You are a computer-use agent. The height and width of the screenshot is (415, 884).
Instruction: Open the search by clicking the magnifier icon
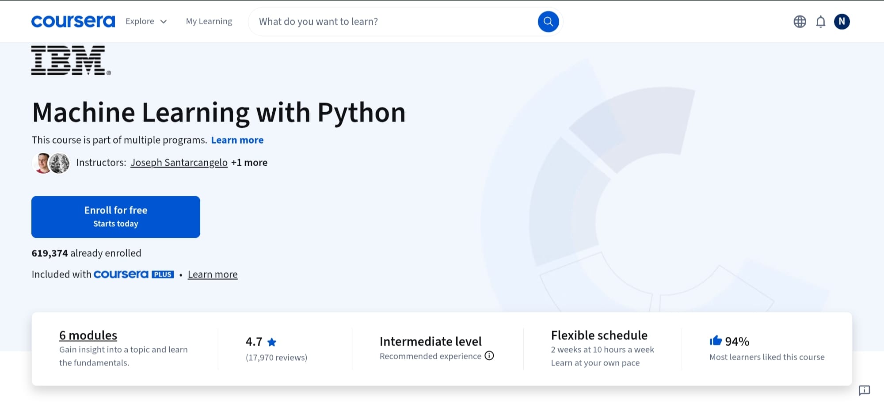[x=548, y=21]
